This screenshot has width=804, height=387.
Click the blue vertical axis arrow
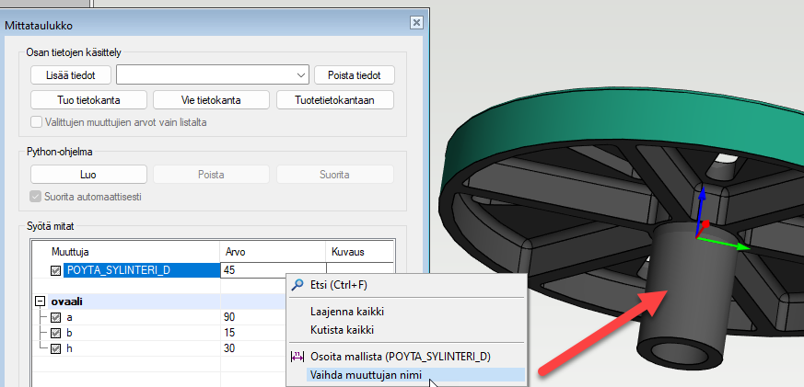pyautogui.click(x=702, y=204)
